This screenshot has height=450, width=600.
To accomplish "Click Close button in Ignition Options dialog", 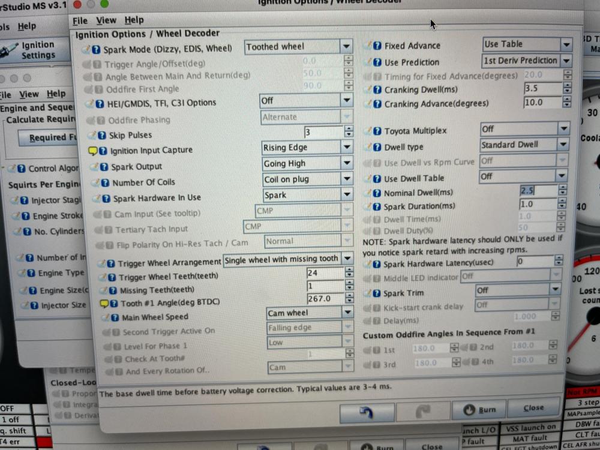I will pos(533,408).
